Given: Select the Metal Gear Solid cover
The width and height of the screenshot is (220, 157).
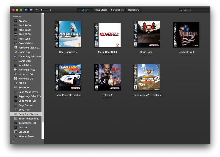Looking at the screenshot, I should [107, 35].
